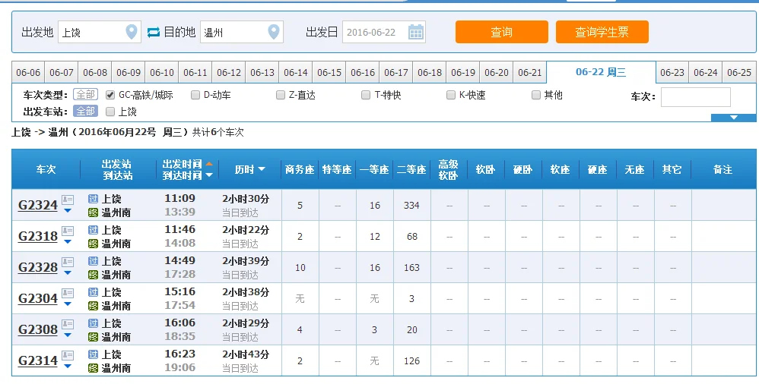759x384 pixels.
Task: Open train G2324 details link
Action: pyautogui.click(x=38, y=206)
